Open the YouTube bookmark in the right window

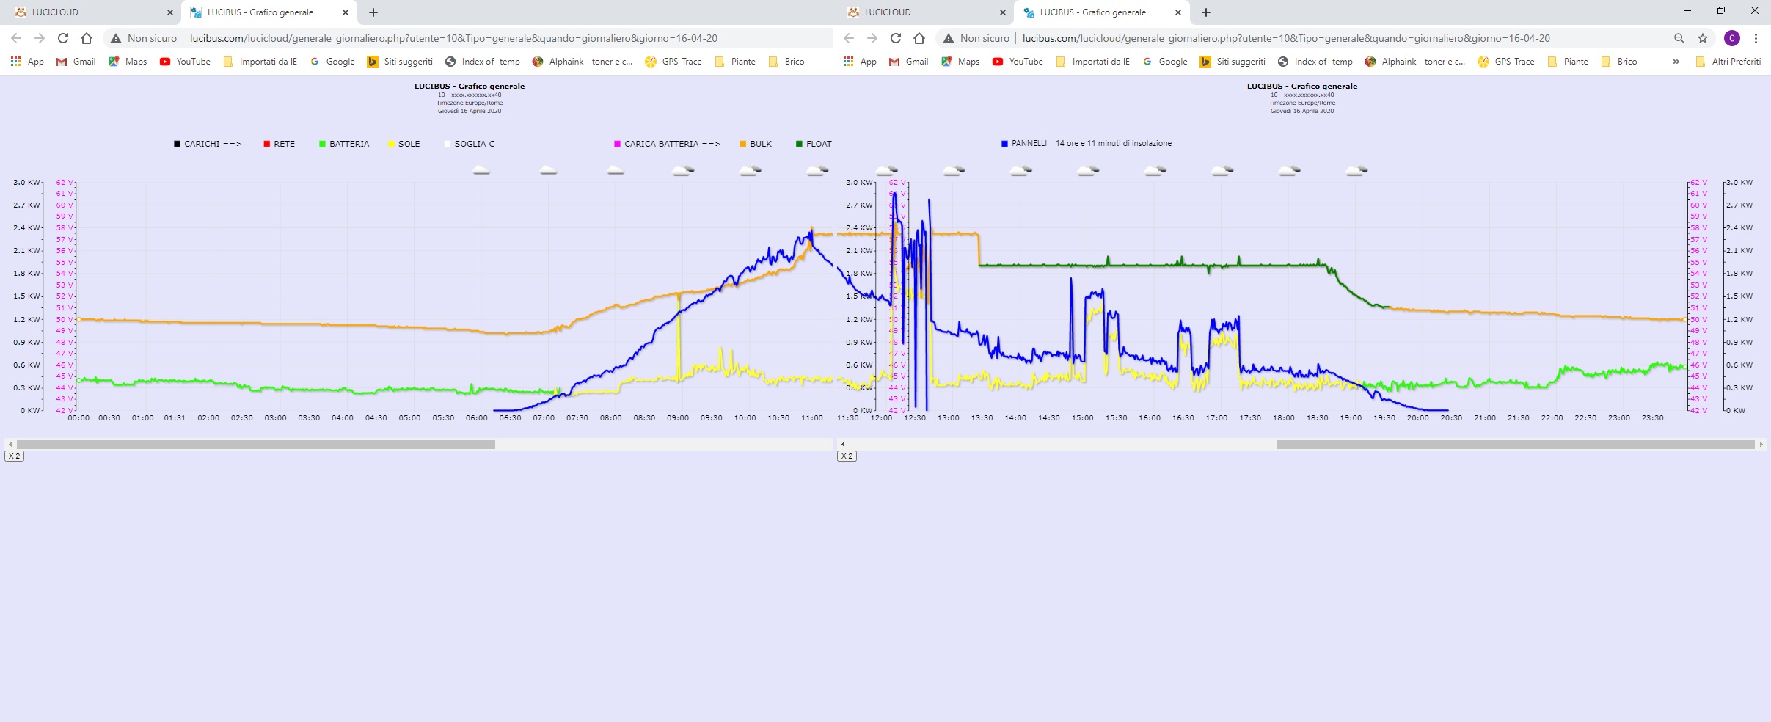[1018, 62]
